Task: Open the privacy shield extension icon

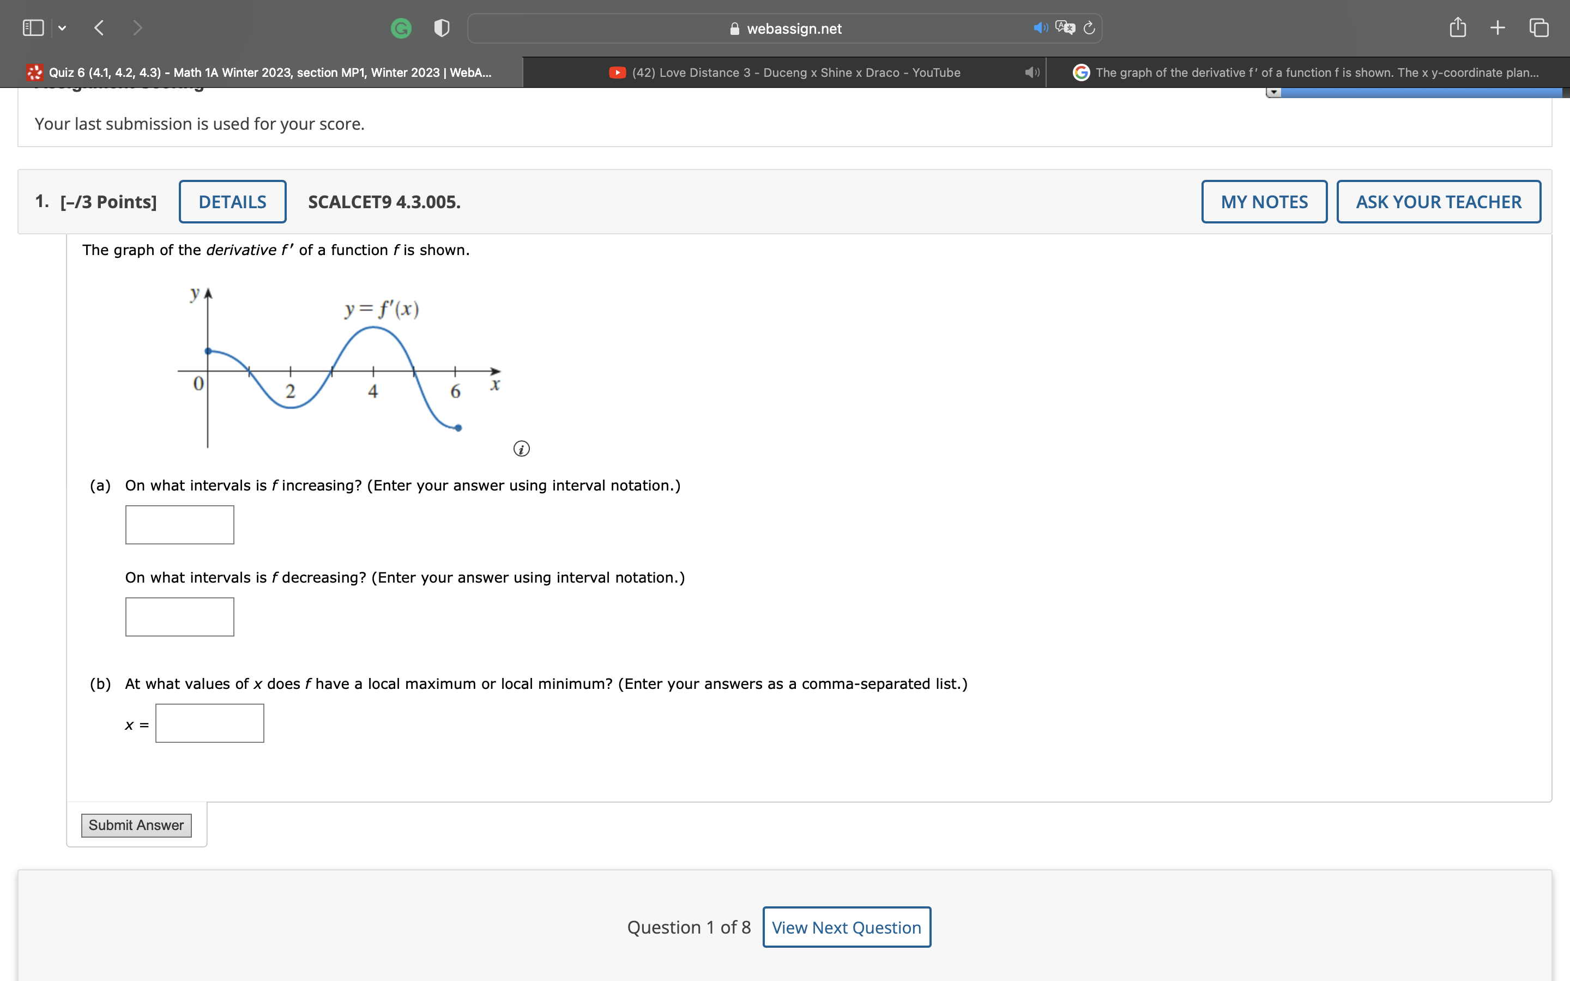Action: (x=440, y=27)
